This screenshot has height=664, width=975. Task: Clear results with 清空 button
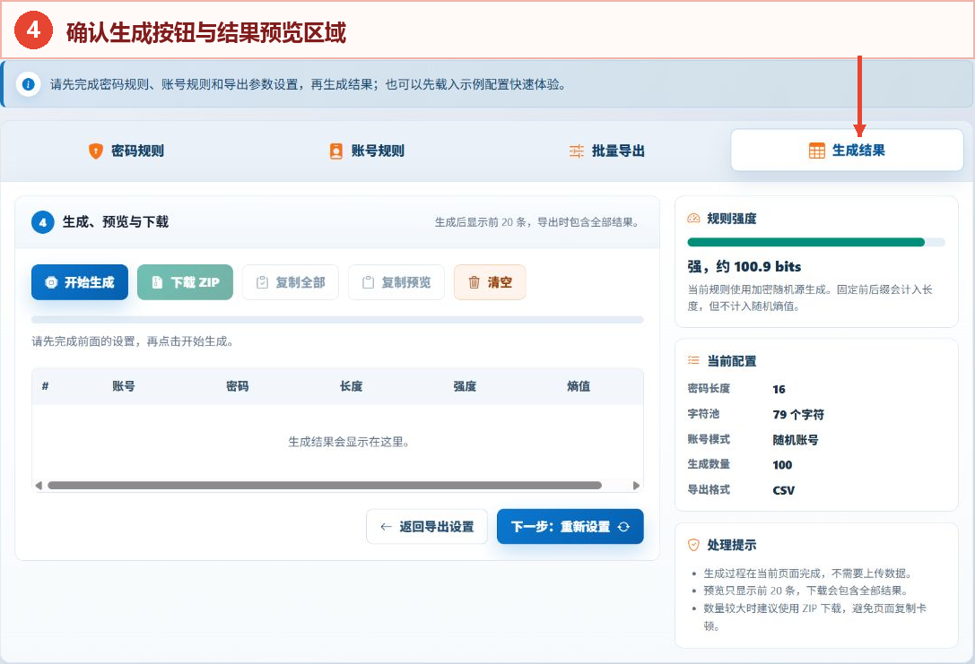click(x=490, y=282)
